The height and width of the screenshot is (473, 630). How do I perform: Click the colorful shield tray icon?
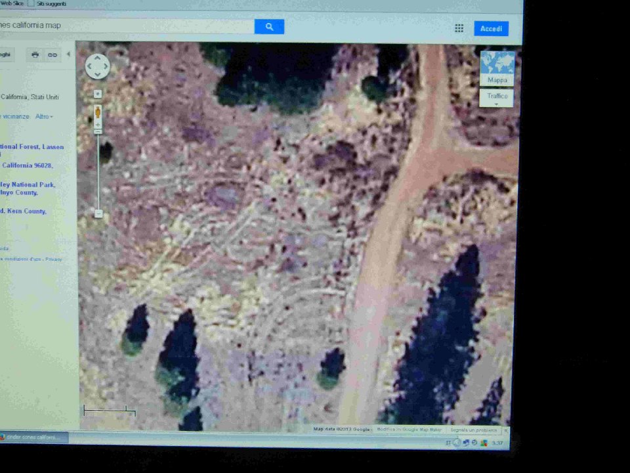484,443
